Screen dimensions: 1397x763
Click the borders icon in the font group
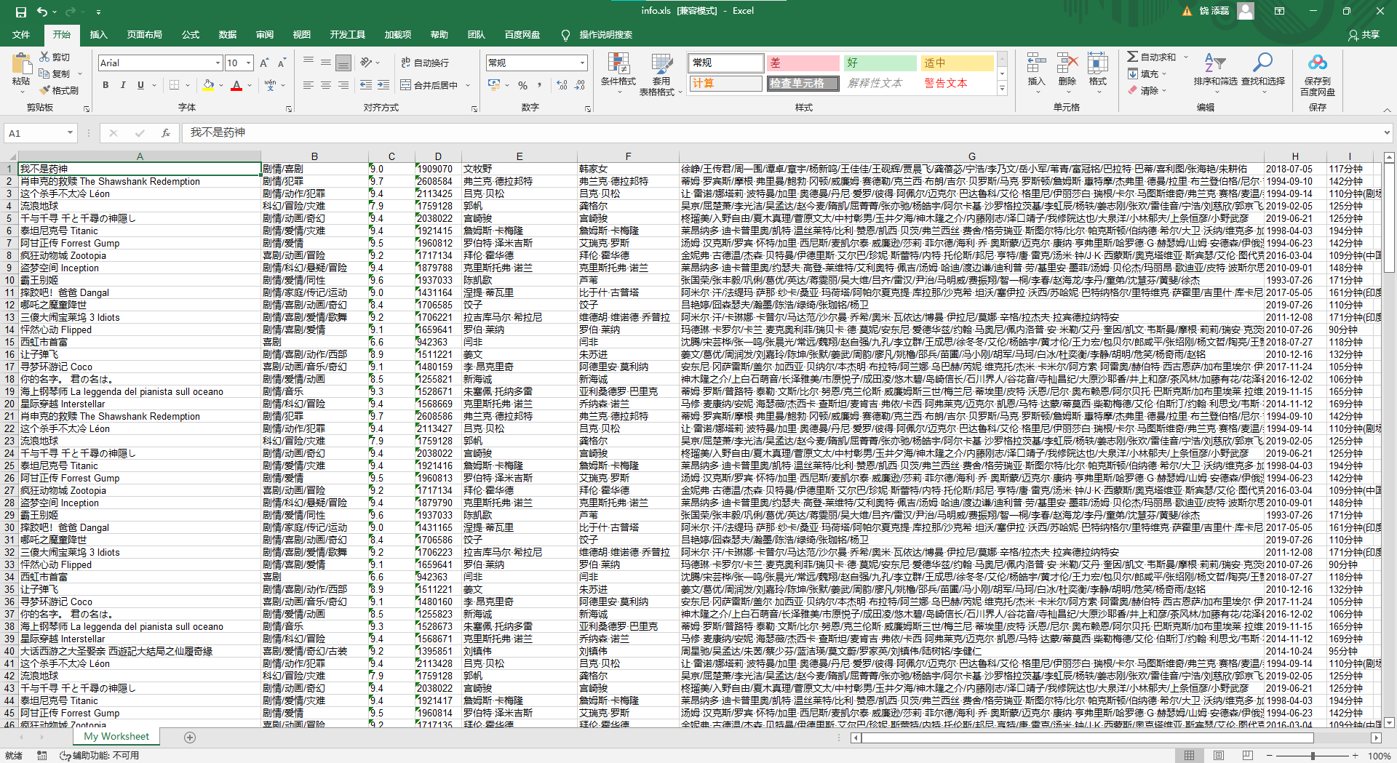click(174, 85)
